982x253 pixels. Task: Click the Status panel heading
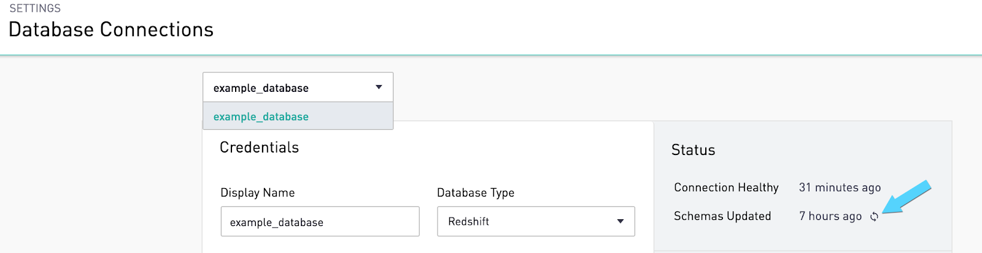(x=693, y=150)
